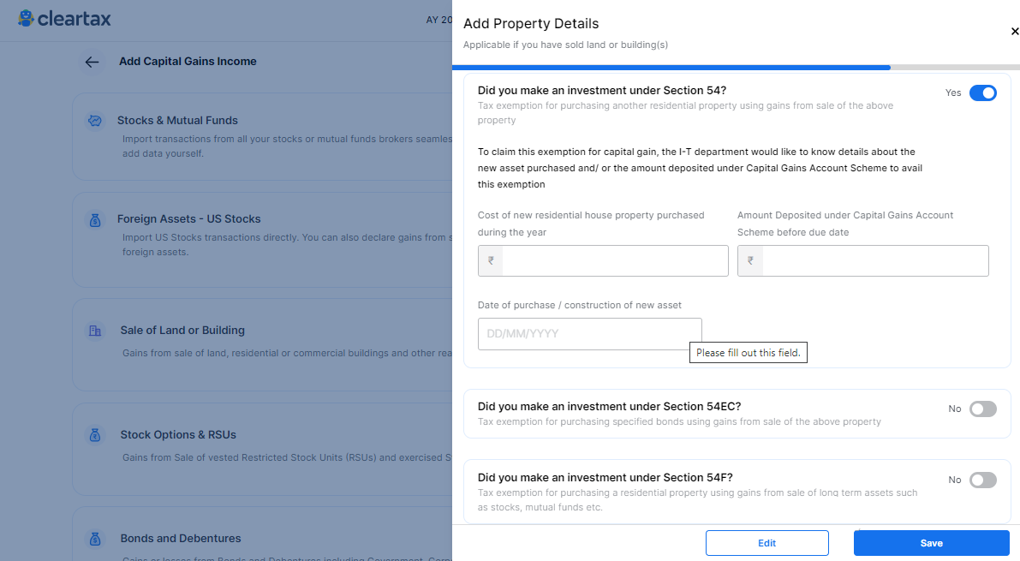Click the 'Add Property Details' panel title
Viewport: 1020px width, 561px height.
(531, 23)
